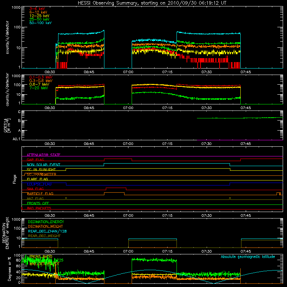The height and width of the screenshot is (287, 287).
Task: Click the DECIMATION_WEIGHT legend label
Action: (46, 226)
